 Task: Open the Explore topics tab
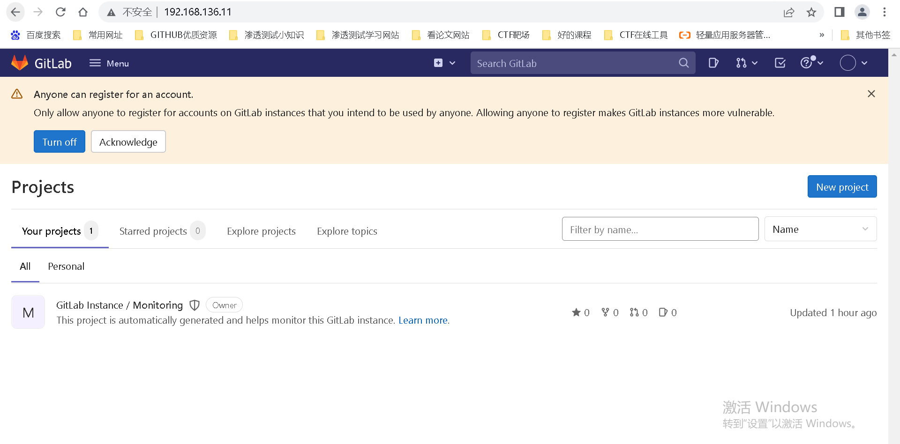click(347, 231)
